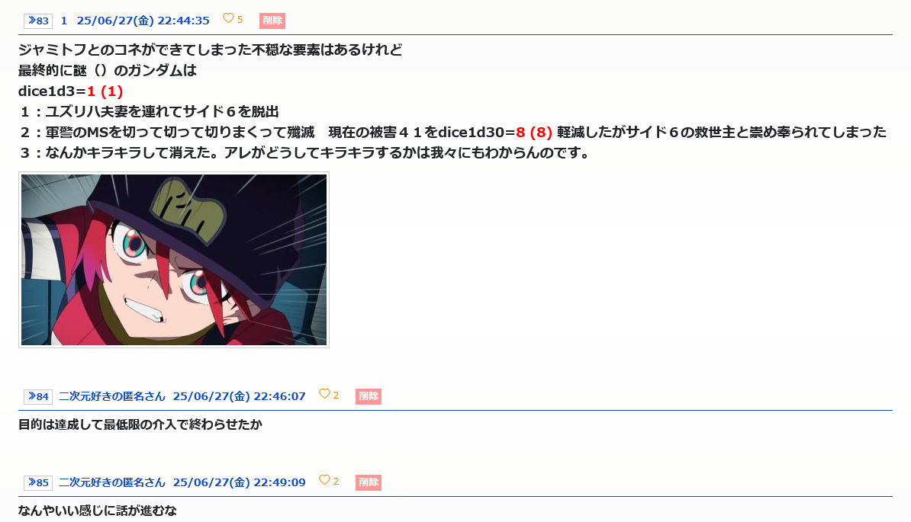Image resolution: width=911 pixels, height=522 pixels.
Task: Click 削除 button beside post 85
Action: pos(369,482)
